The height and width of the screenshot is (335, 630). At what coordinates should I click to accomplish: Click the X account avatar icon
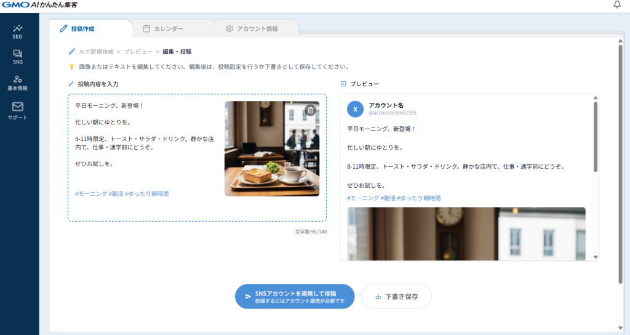coord(355,108)
